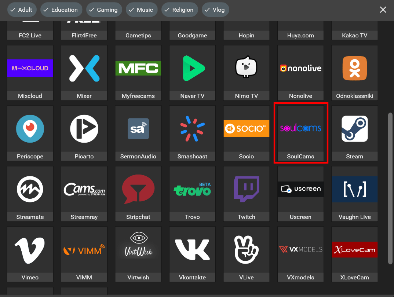Pick the SermonAudio service tile
The width and height of the screenshot is (394, 297).
point(138,133)
